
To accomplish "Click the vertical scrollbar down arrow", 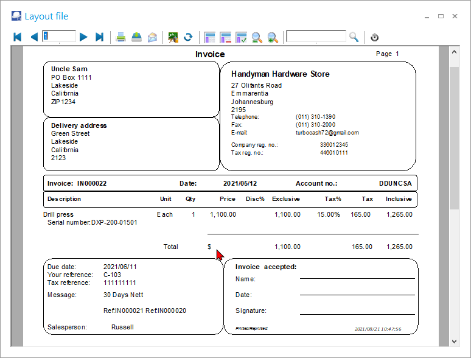I will 454,341.
